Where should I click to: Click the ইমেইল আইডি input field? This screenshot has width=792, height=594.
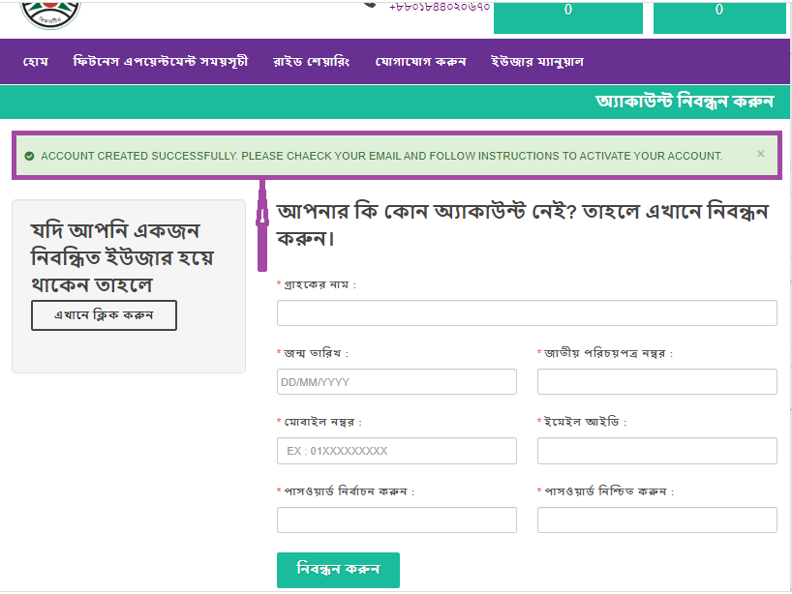pyautogui.click(x=656, y=451)
